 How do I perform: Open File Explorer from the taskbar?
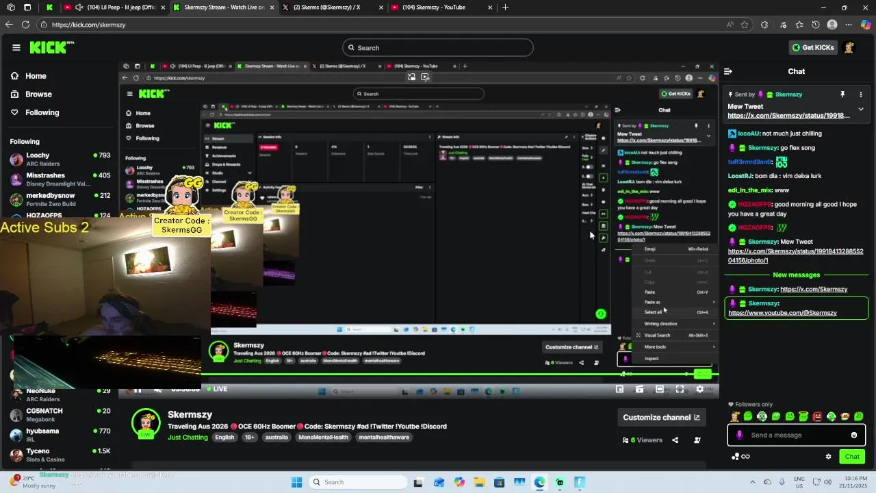479,482
